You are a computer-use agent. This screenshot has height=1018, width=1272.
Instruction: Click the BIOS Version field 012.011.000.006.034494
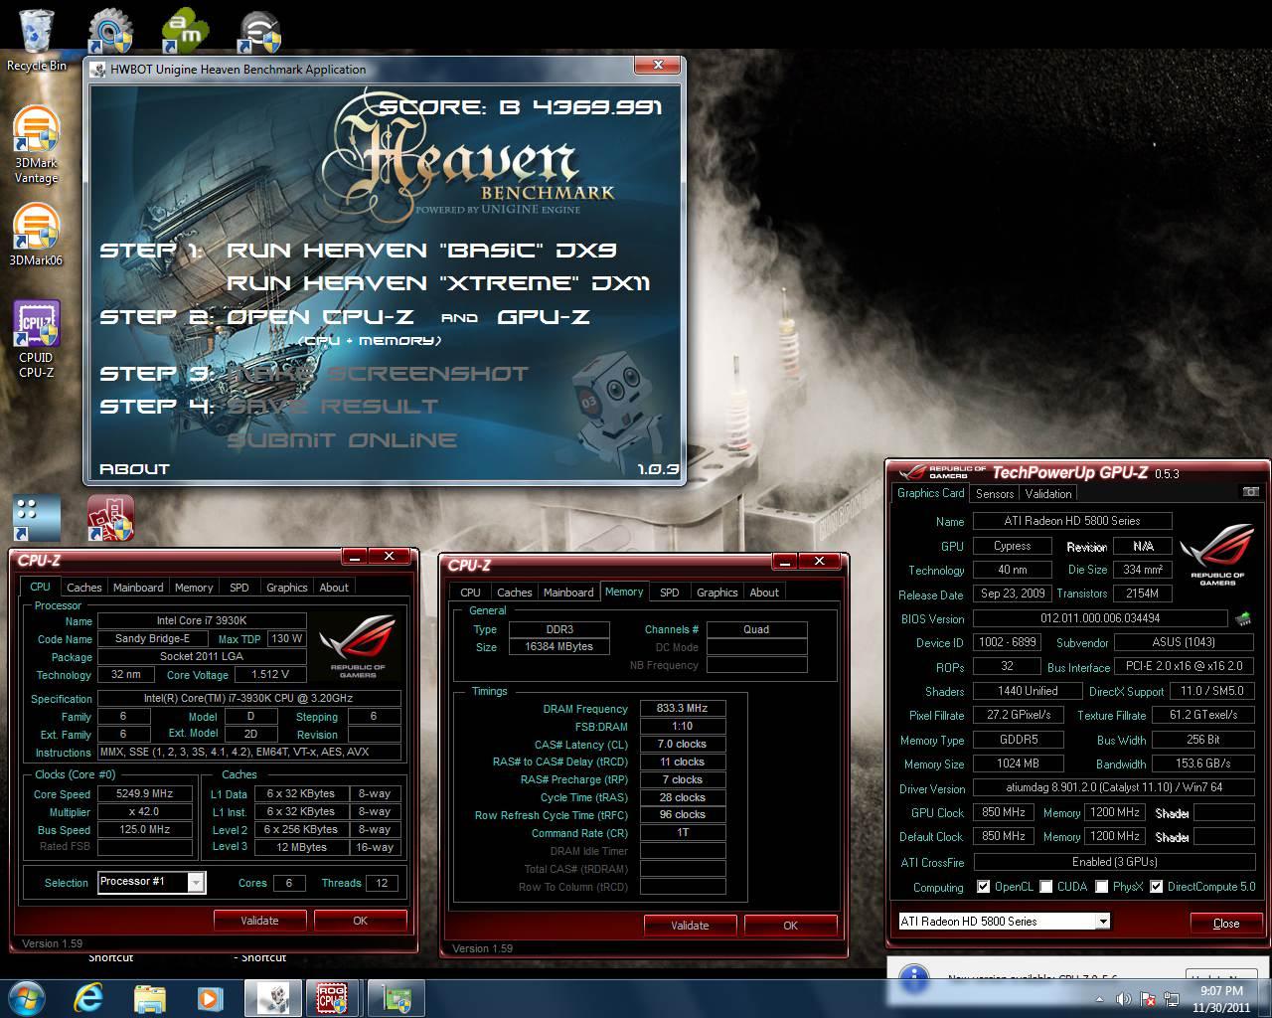point(1100,618)
